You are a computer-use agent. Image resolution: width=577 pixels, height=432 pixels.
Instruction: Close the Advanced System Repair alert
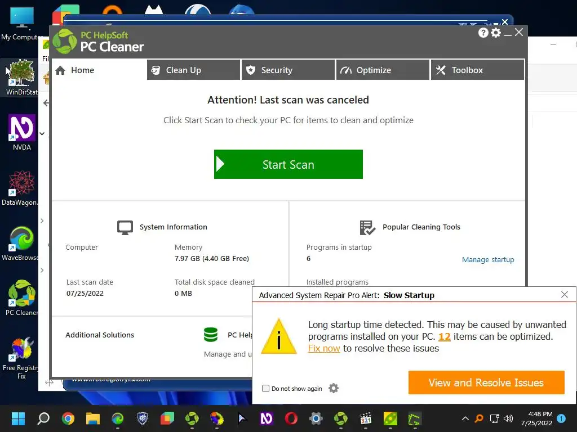pos(565,295)
